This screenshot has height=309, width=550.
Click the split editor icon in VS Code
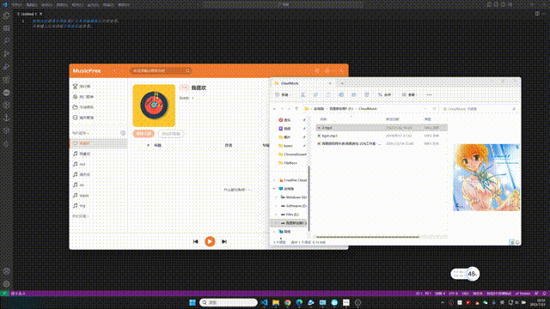pyautogui.click(x=537, y=14)
